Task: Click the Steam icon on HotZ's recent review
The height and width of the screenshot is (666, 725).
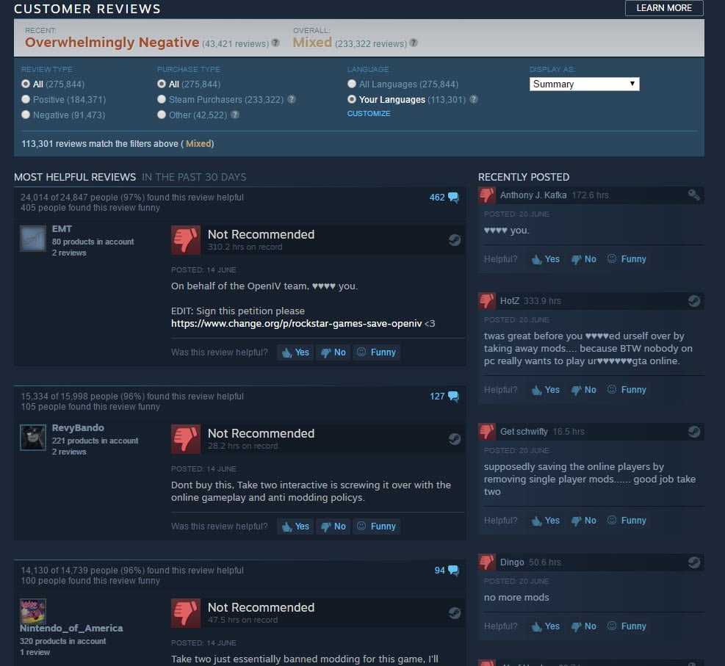Action: pyautogui.click(x=694, y=301)
